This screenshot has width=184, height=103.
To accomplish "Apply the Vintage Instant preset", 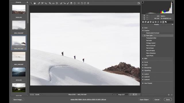I will point(151,43).
